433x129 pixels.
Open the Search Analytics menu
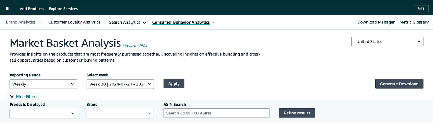(125, 22)
